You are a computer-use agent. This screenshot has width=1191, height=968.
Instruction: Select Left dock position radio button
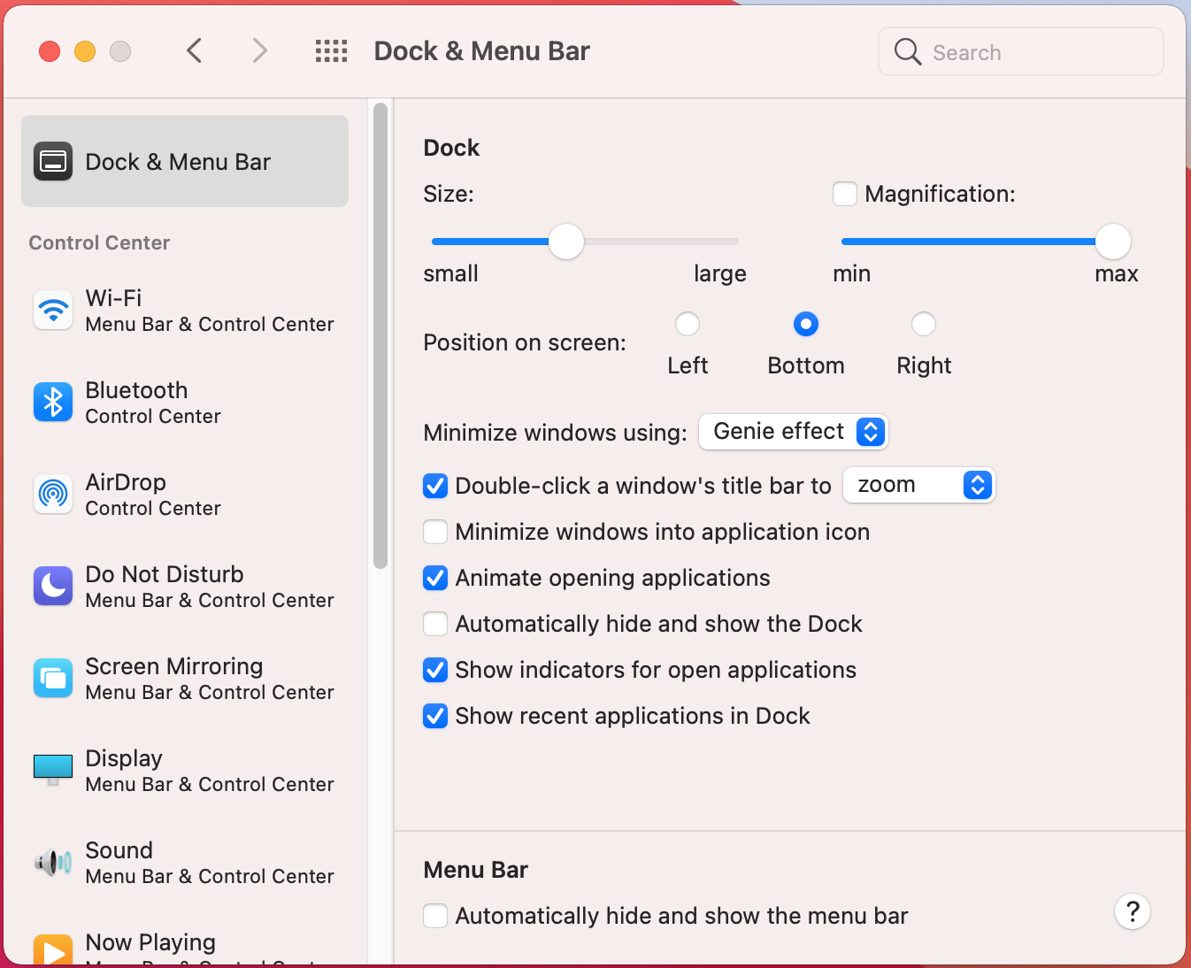(x=688, y=325)
